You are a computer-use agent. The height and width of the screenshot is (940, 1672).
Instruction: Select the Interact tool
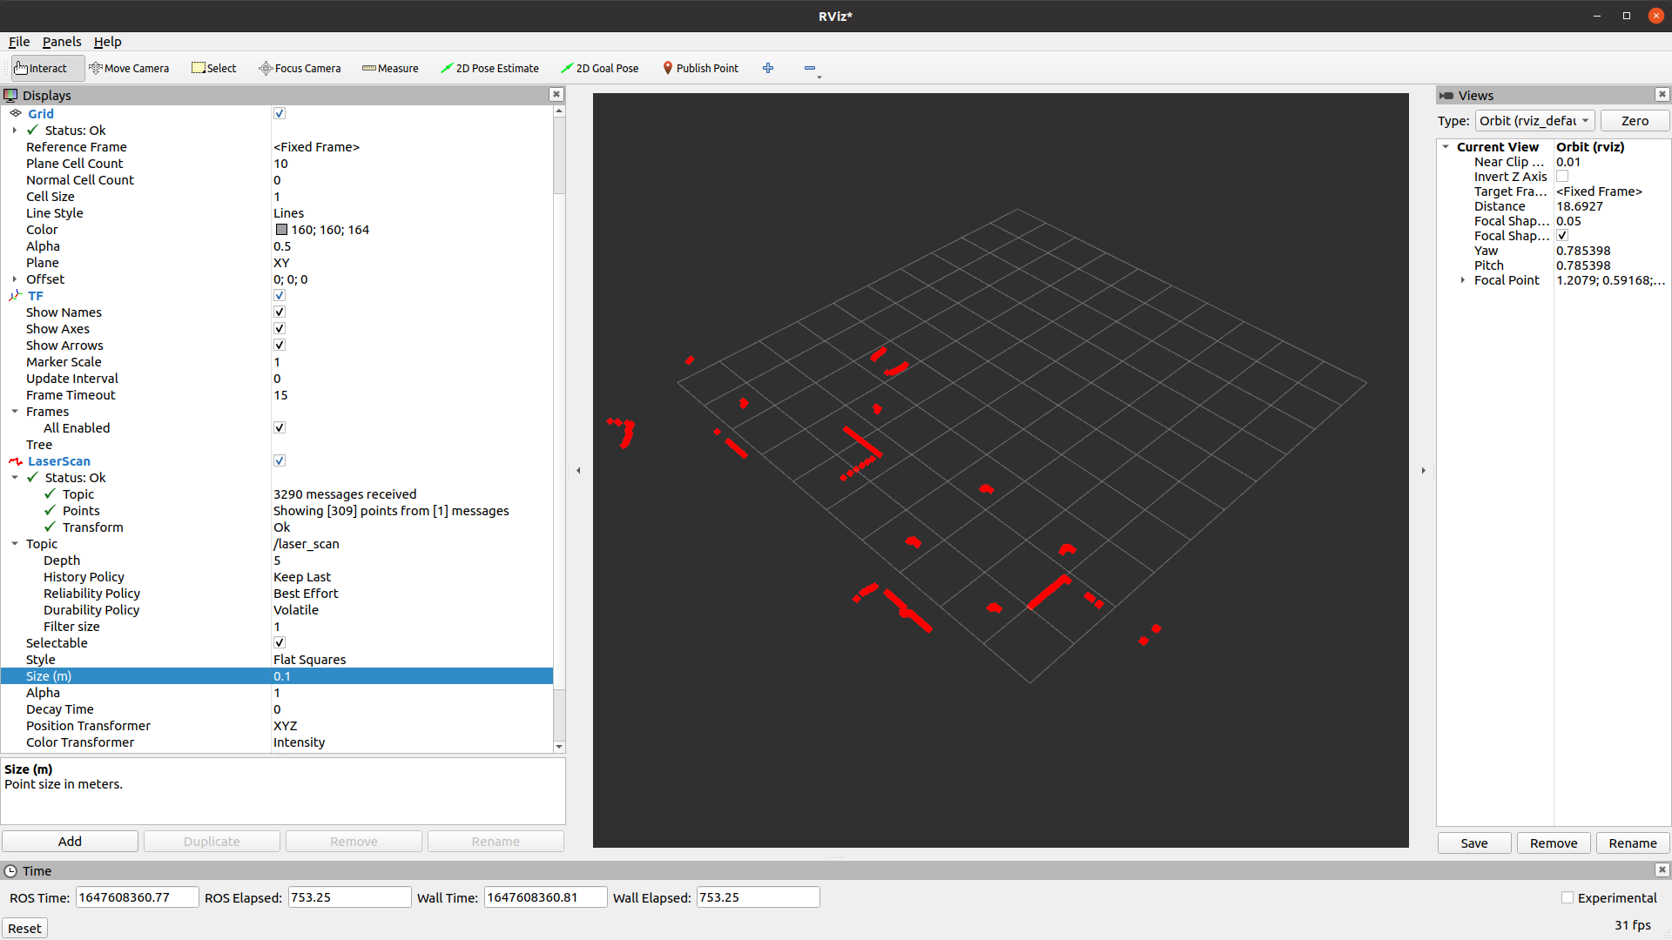pos(41,68)
